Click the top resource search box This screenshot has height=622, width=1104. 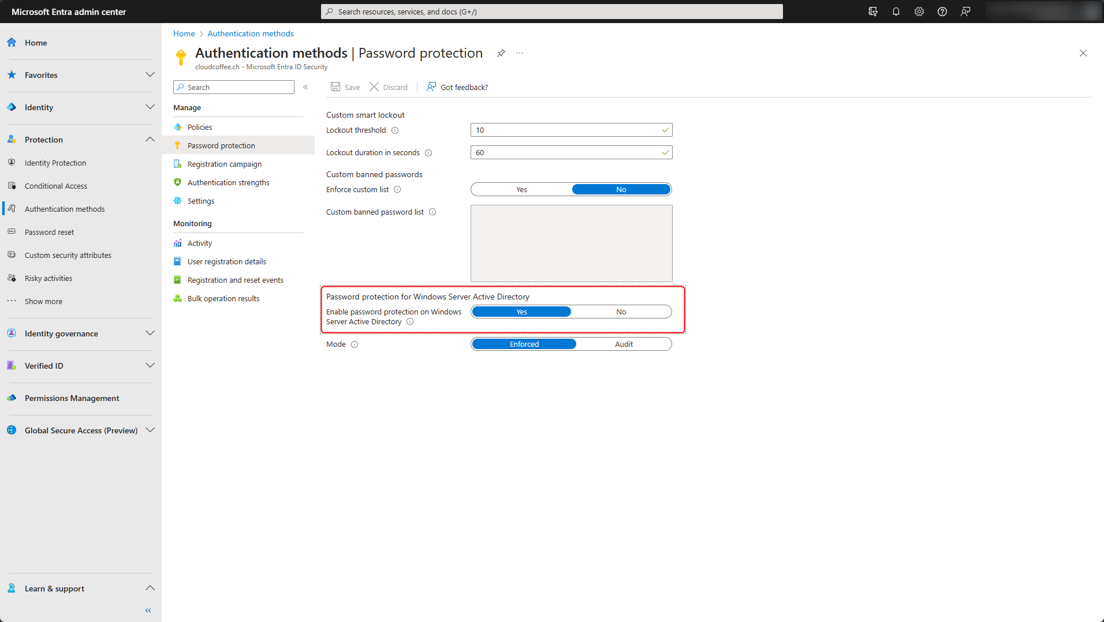pos(551,12)
